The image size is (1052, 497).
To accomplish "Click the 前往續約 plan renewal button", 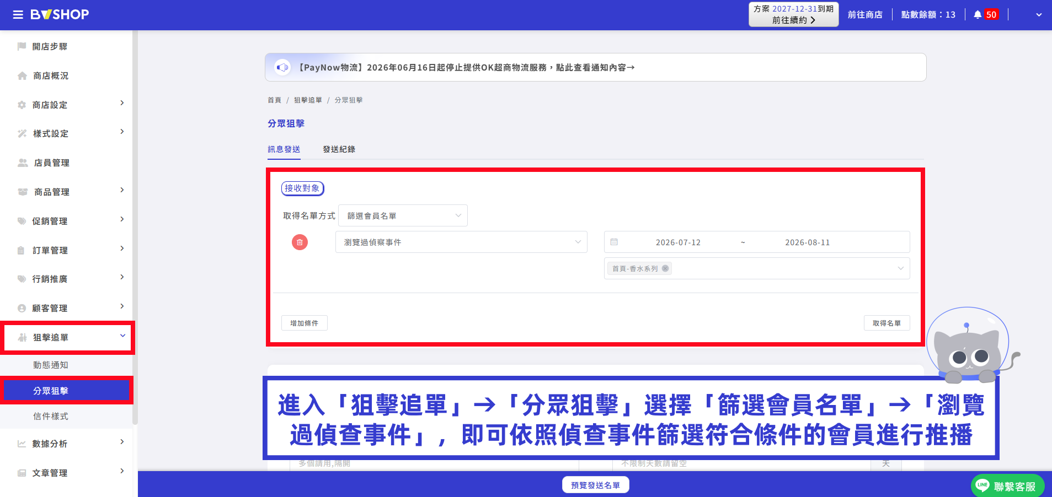I will click(x=793, y=14).
